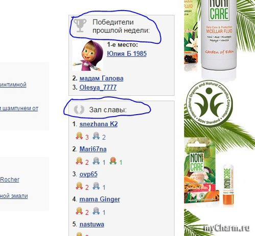Visit the Olesya_7777 profile
This screenshot has width=255, height=236.
point(98,87)
